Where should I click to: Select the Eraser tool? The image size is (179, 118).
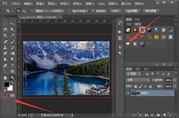(x=5, y=53)
